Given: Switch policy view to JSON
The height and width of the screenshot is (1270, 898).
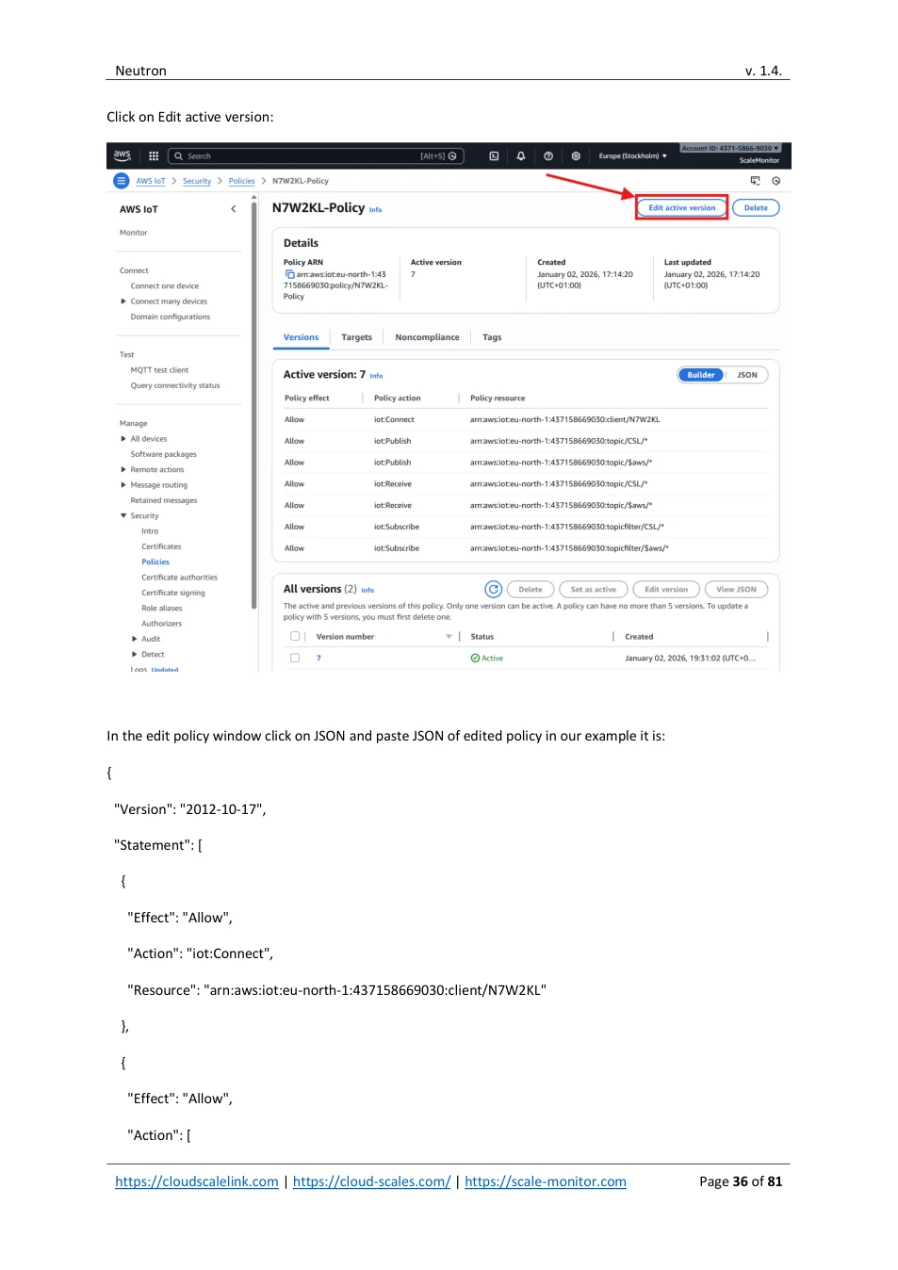Looking at the screenshot, I should (747, 375).
